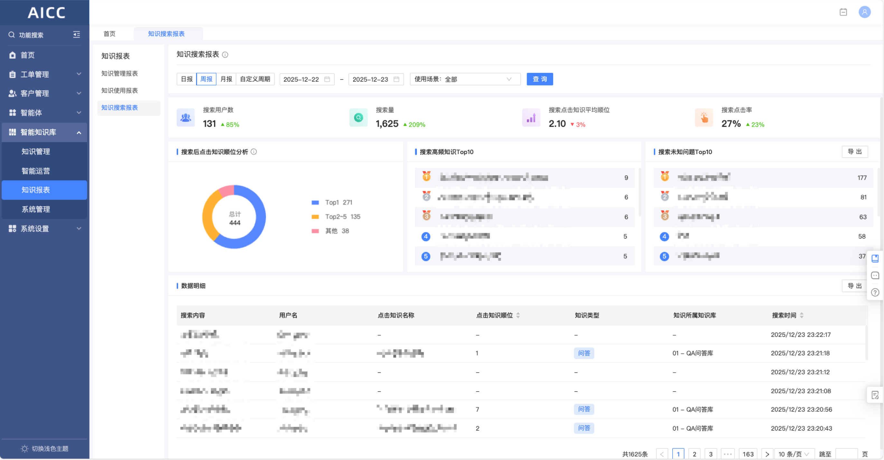Viewport: 884px width, 460px height.
Task: Switch to the 首页 tab
Action: 109,34
